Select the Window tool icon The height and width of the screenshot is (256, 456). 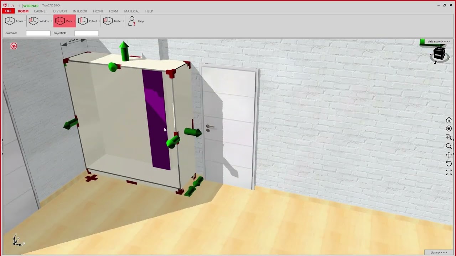click(x=33, y=21)
